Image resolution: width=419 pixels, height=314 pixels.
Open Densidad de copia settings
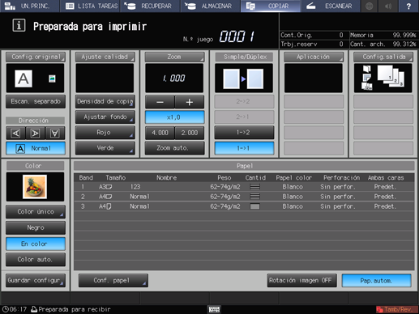(x=105, y=101)
